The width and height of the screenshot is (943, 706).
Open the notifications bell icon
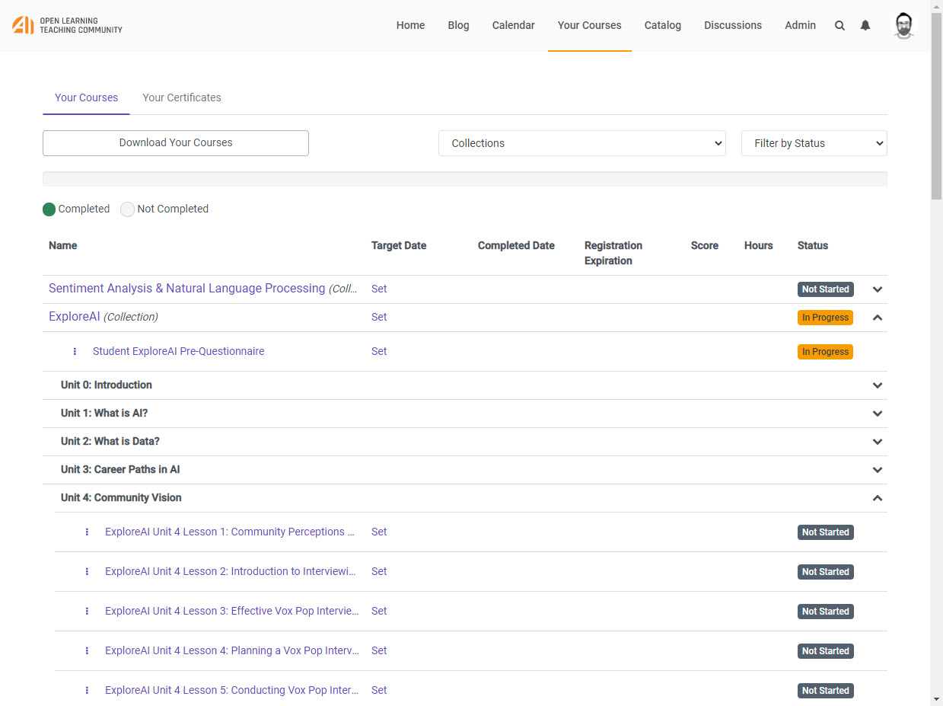coord(865,25)
